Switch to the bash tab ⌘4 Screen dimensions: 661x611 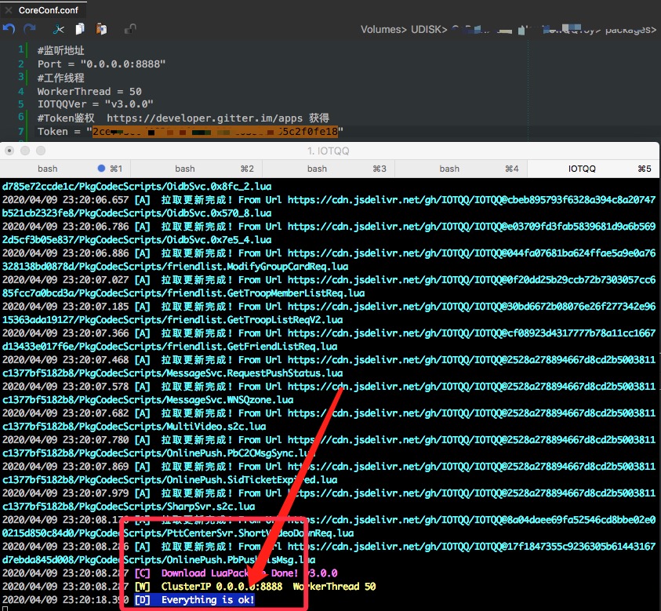point(461,169)
